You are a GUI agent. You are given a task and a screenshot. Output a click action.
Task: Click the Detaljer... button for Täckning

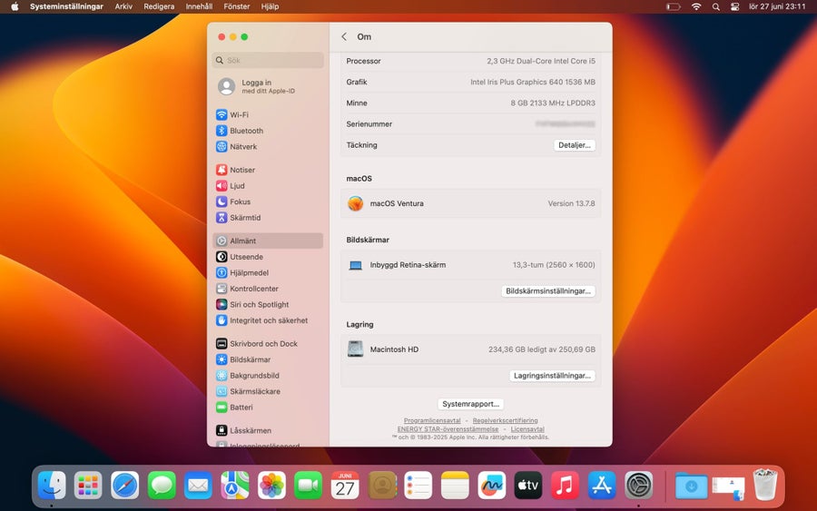click(575, 145)
